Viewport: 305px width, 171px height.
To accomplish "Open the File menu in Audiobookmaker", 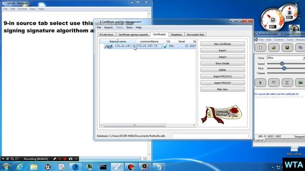I will click(x=262, y=40).
